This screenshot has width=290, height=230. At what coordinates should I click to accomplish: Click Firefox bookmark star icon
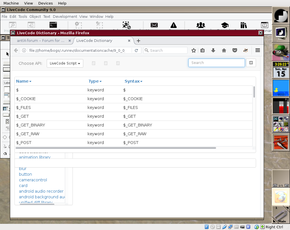pos(194,50)
